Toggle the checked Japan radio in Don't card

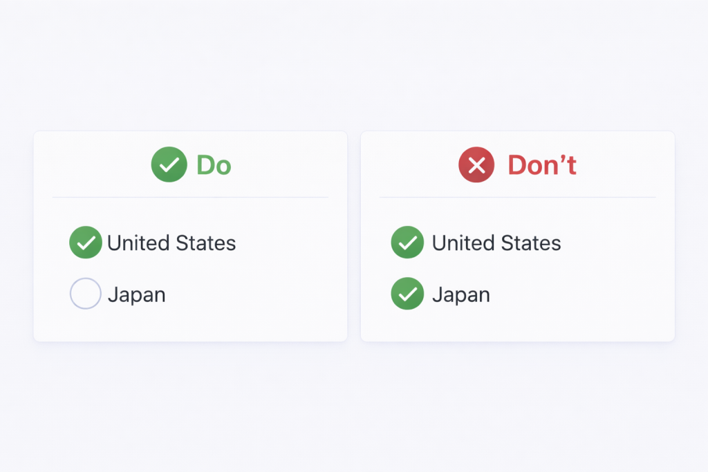click(x=407, y=294)
